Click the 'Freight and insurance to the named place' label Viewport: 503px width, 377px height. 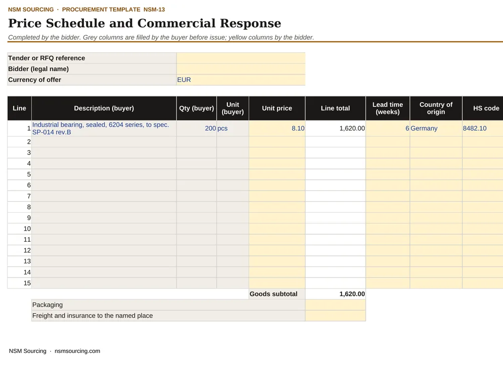click(x=93, y=316)
